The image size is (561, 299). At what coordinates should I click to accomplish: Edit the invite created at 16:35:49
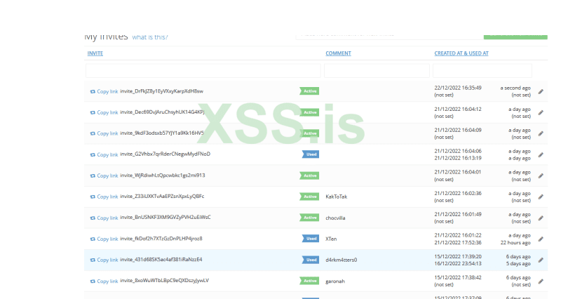541,92
